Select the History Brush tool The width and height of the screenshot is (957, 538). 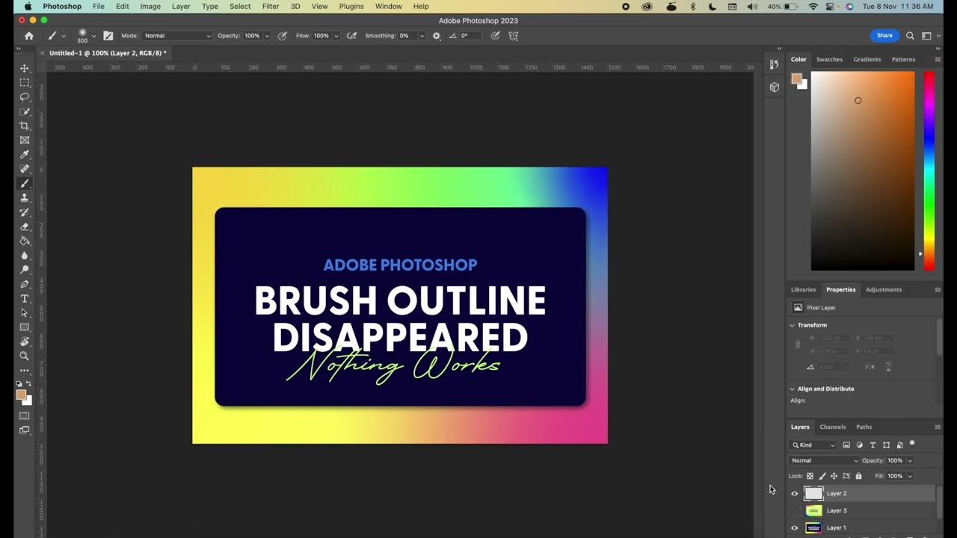click(x=25, y=212)
